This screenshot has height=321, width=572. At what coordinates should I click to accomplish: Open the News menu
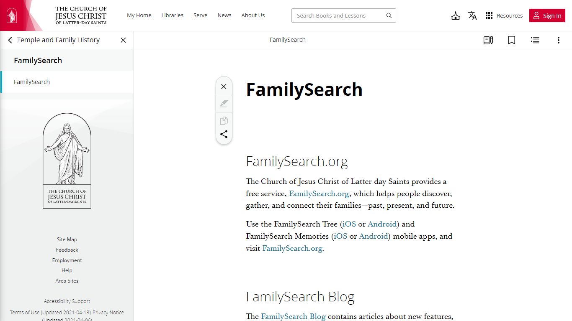pyautogui.click(x=224, y=15)
